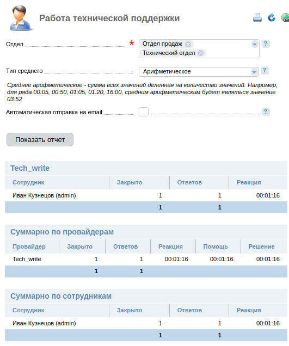Sort providers table by Помощь column

216,246
